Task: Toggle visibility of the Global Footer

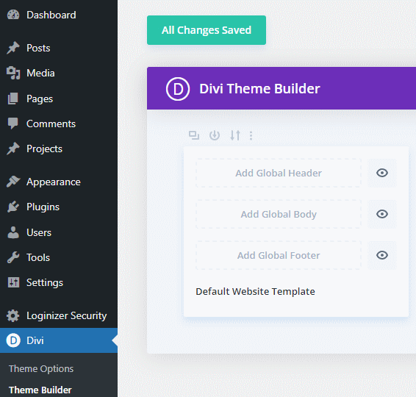Action: (382, 255)
